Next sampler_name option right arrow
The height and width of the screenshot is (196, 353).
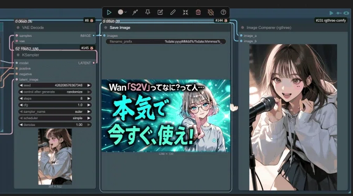point(89,112)
